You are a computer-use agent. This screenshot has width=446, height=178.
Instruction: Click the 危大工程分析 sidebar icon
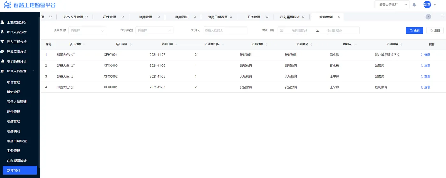2,42
